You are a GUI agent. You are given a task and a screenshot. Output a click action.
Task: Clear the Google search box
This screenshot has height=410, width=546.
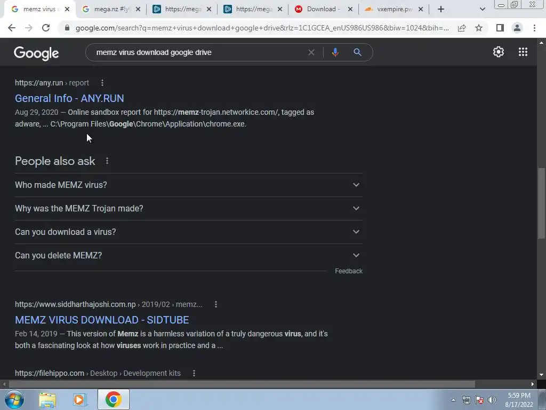pyautogui.click(x=311, y=52)
